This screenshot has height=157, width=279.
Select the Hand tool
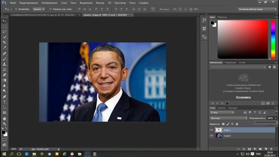click(x=4, y=119)
